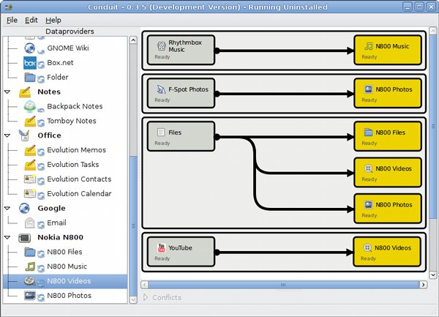Image resolution: width=439 pixels, height=317 pixels.
Task: Click the Evolution Memos icon
Action: click(30, 150)
